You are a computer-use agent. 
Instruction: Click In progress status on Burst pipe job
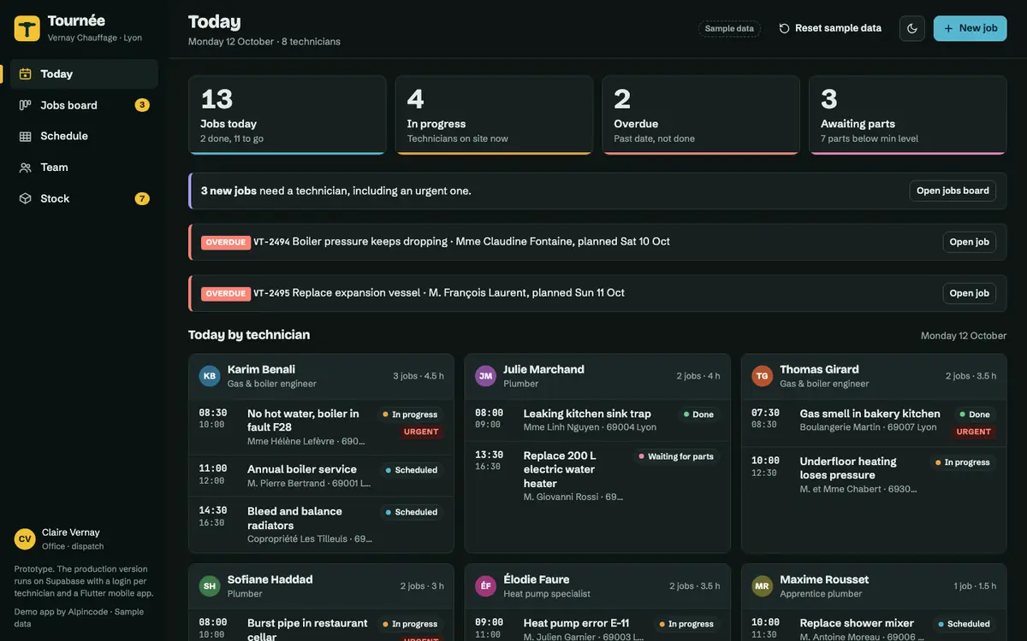pyautogui.click(x=410, y=624)
